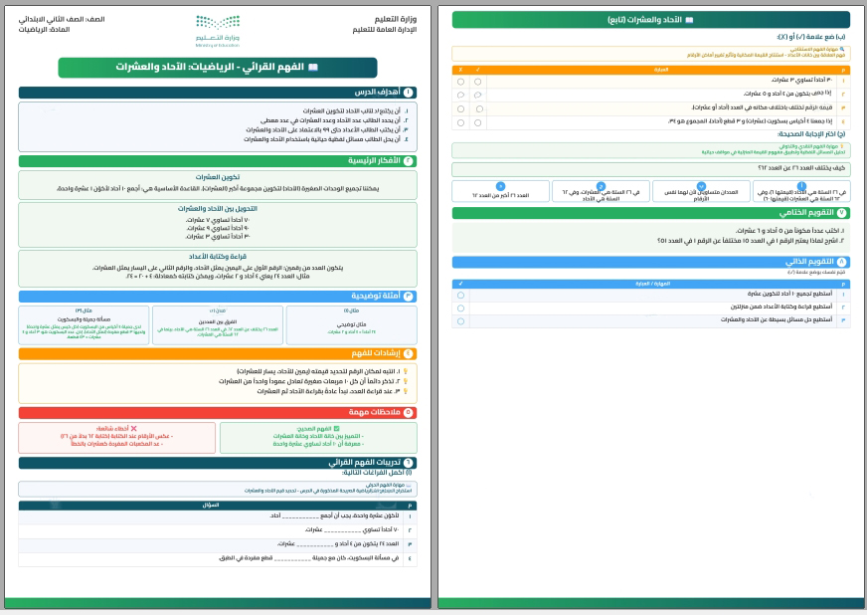Image resolution: width=867 pixels, height=615 pixels.
Task: Mark X for statement 2 about ٤ آحاد و ٥ عشرات
Action: (460, 96)
